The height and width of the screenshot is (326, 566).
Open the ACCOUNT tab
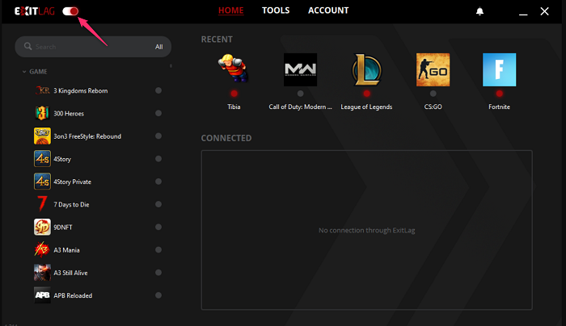coord(328,10)
